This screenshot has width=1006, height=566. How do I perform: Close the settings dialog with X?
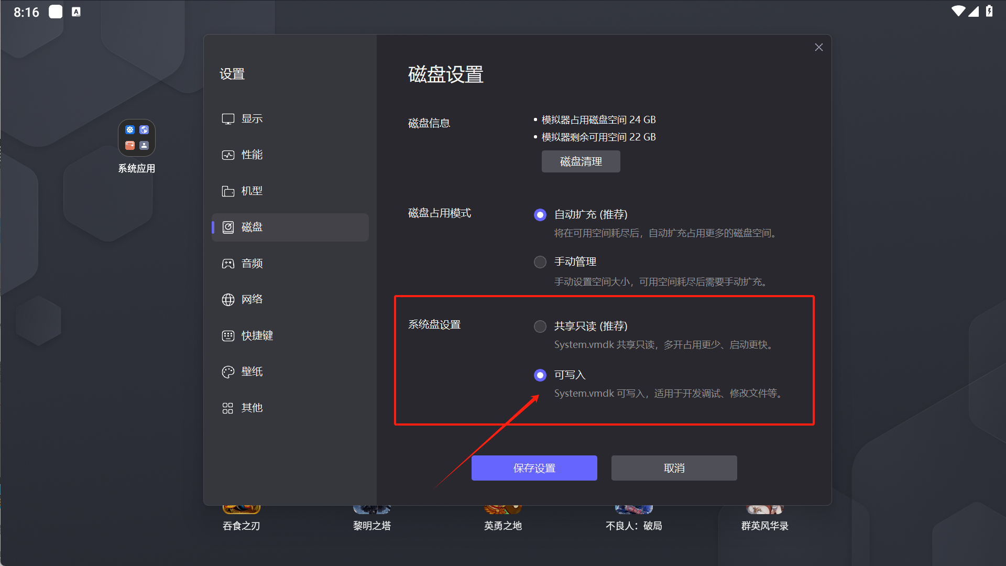tap(819, 47)
